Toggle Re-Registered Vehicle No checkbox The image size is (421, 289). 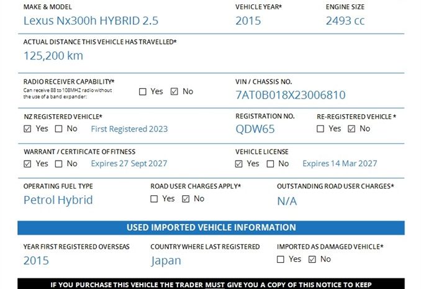[351, 129]
